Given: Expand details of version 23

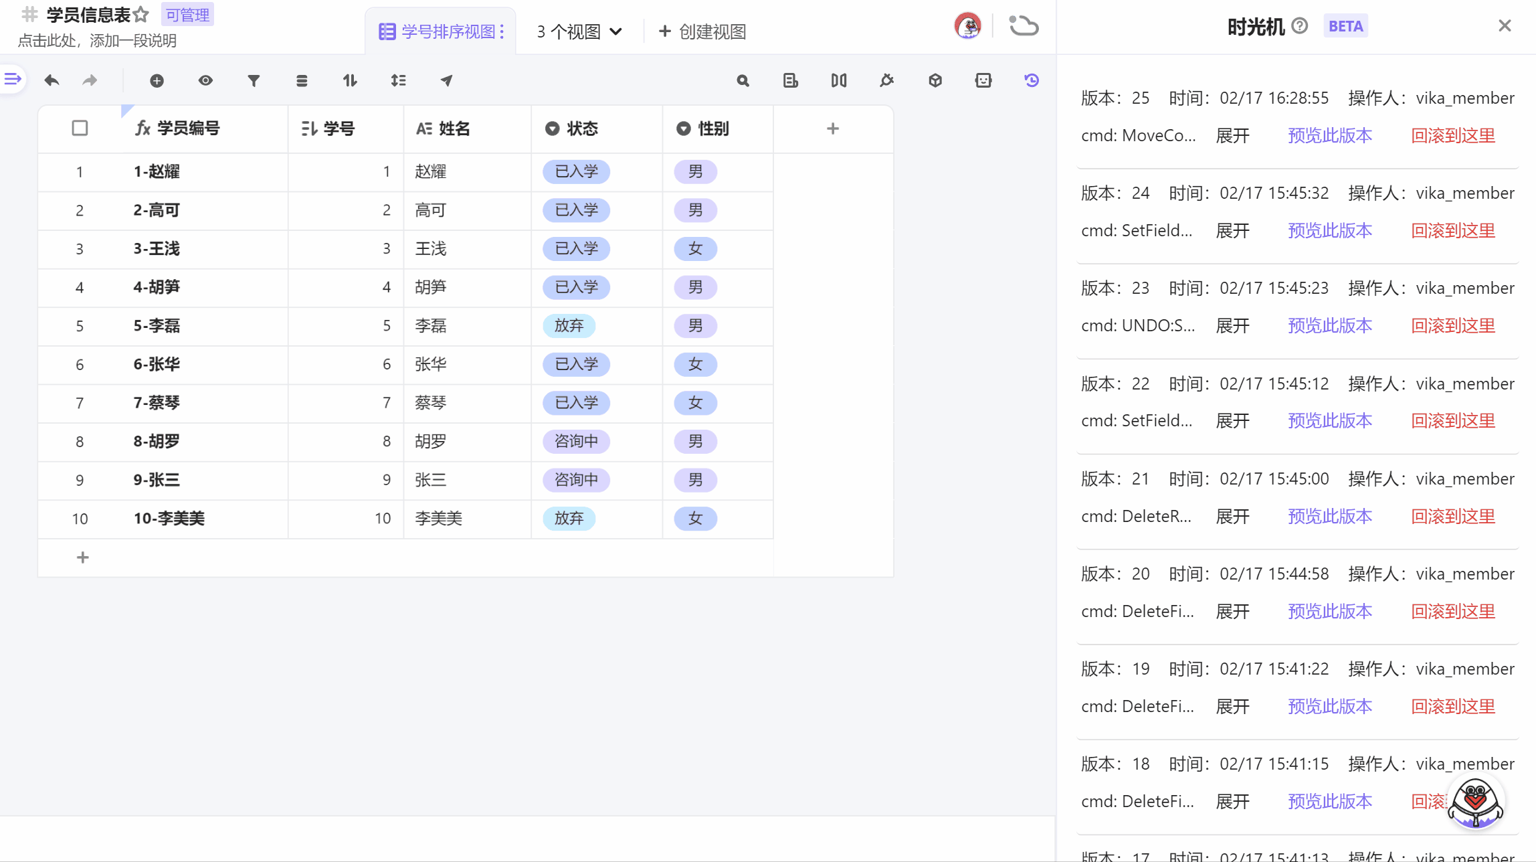Looking at the screenshot, I should click(x=1232, y=326).
